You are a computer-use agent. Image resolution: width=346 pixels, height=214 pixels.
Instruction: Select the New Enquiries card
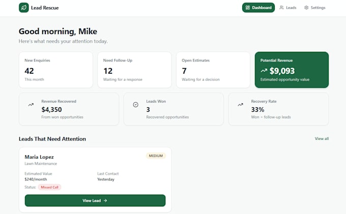coord(56,70)
